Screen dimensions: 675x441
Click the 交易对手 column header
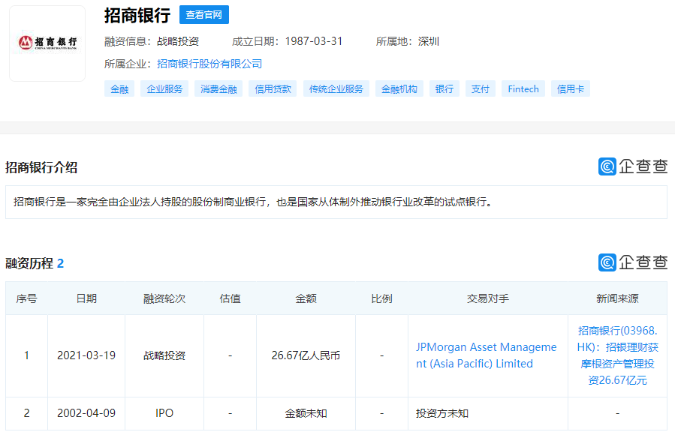[x=488, y=298]
